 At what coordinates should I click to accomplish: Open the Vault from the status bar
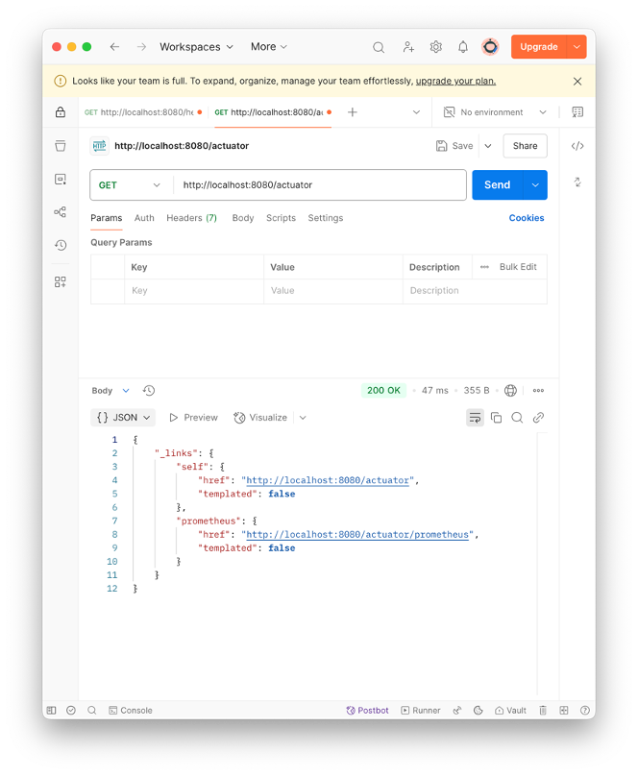pos(510,710)
